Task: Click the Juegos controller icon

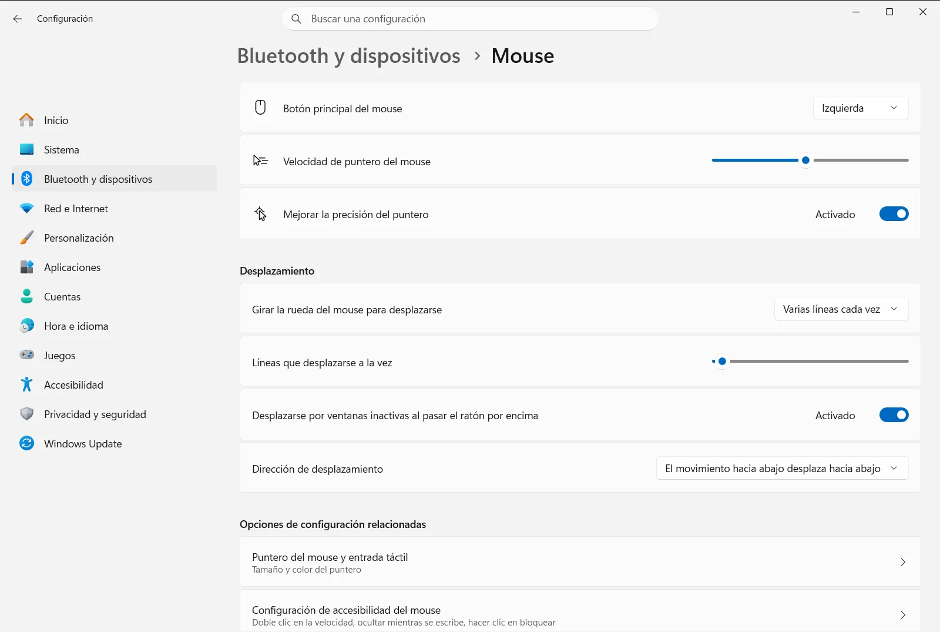Action: coord(26,355)
